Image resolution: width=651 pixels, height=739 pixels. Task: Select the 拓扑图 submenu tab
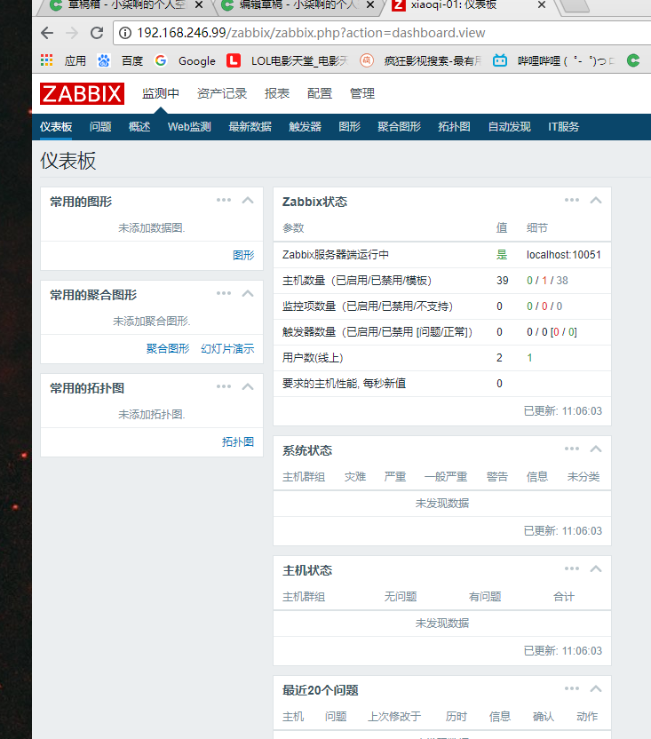tap(455, 127)
